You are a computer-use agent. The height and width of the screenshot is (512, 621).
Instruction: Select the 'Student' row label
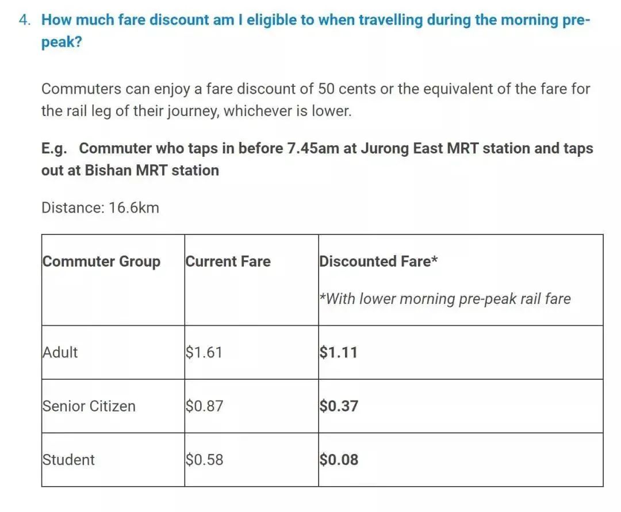click(68, 460)
